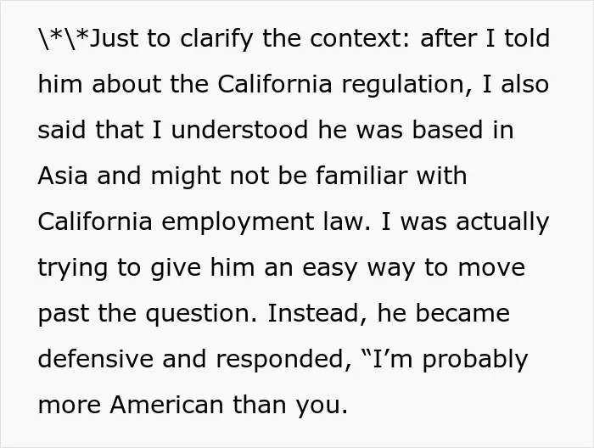The width and height of the screenshot is (594, 448).
Task: Click the word "familiar" in fourth line
Action: point(361,176)
